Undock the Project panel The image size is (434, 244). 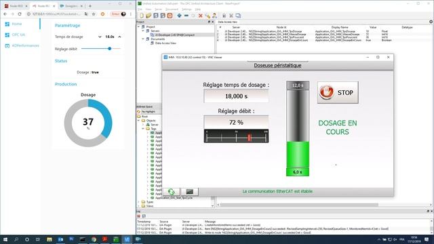tap(209, 22)
